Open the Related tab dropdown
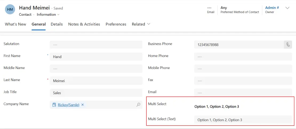The image size is (296, 129). (141, 24)
